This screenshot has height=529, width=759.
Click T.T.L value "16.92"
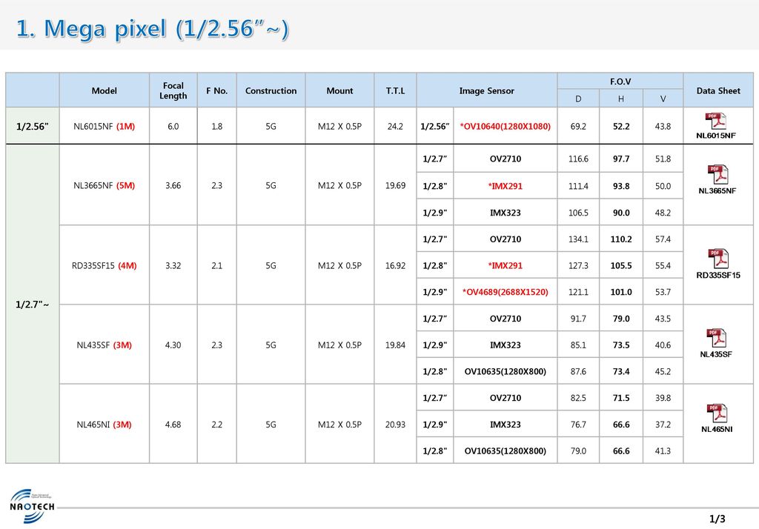click(396, 266)
